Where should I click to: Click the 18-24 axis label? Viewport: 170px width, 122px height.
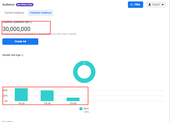tap(21, 103)
